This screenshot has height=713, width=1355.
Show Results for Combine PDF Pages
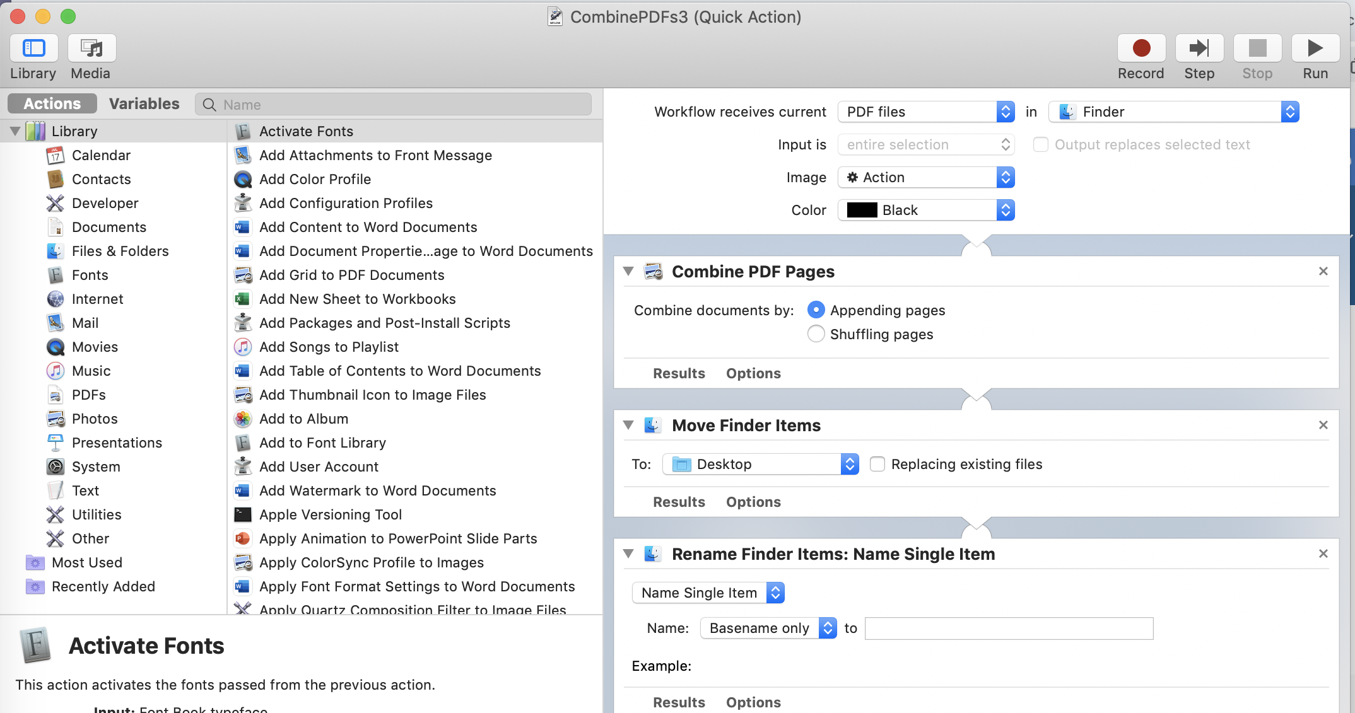click(x=679, y=374)
